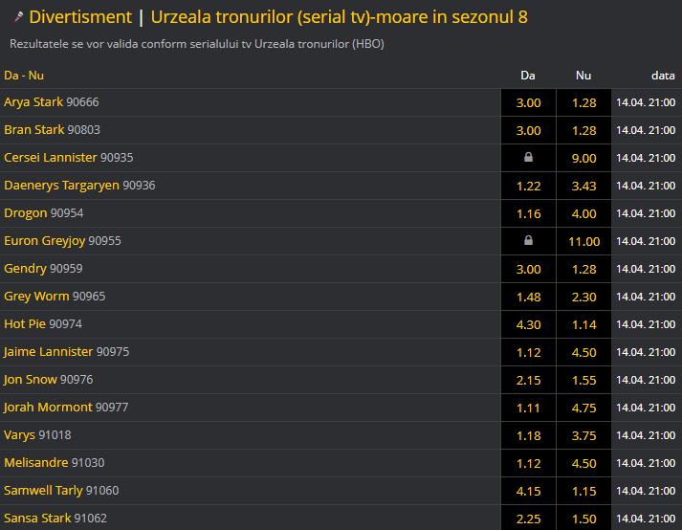
Task: Click the lock icon in Cersei Lannister row
Action: pyautogui.click(x=528, y=158)
